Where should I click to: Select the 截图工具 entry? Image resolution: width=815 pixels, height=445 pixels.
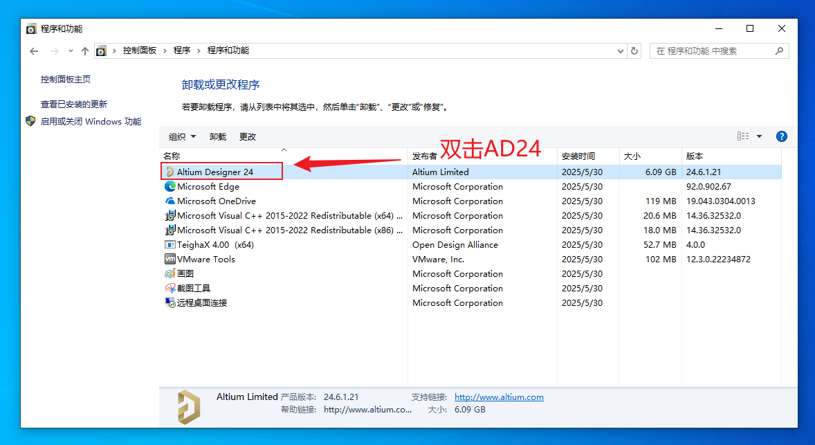pos(193,288)
